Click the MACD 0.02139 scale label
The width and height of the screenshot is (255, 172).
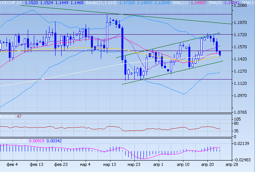click(x=244, y=143)
